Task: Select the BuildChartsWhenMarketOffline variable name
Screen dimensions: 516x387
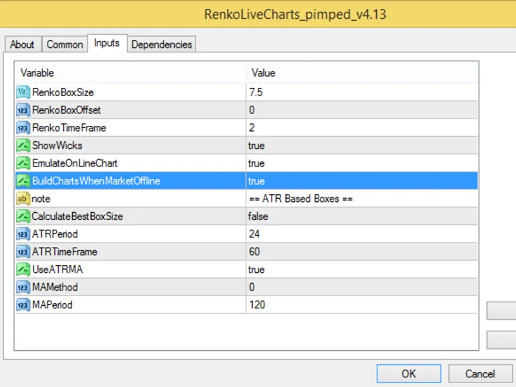Action: (x=96, y=181)
